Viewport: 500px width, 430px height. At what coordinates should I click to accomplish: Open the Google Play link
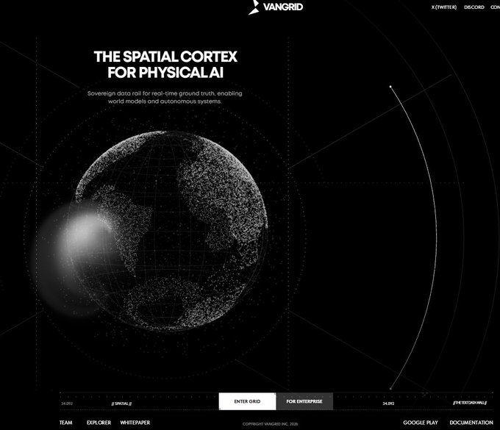[421, 423]
